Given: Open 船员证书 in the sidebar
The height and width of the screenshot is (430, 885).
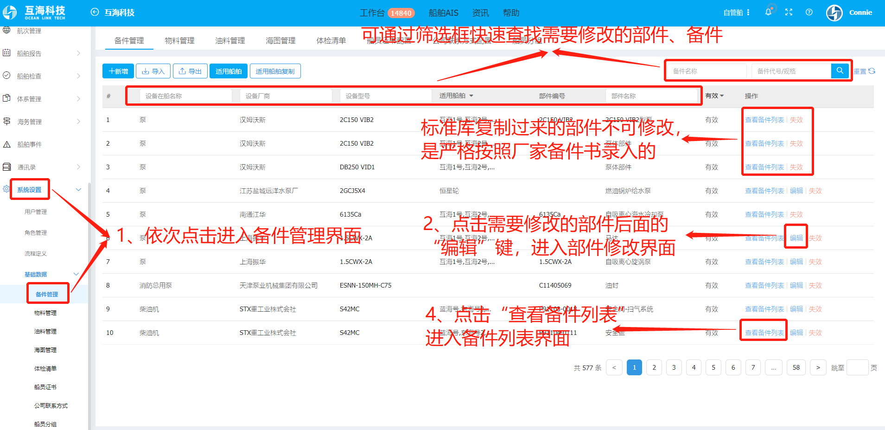Looking at the screenshot, I should click(x=45, y=387).
